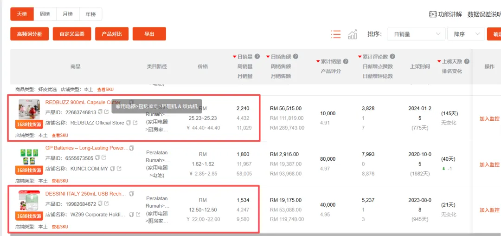The image size is (501, 236).
Task: Click REDBUZZ Capsule Cutter product thumbnail
Action: tap(29, 109)
